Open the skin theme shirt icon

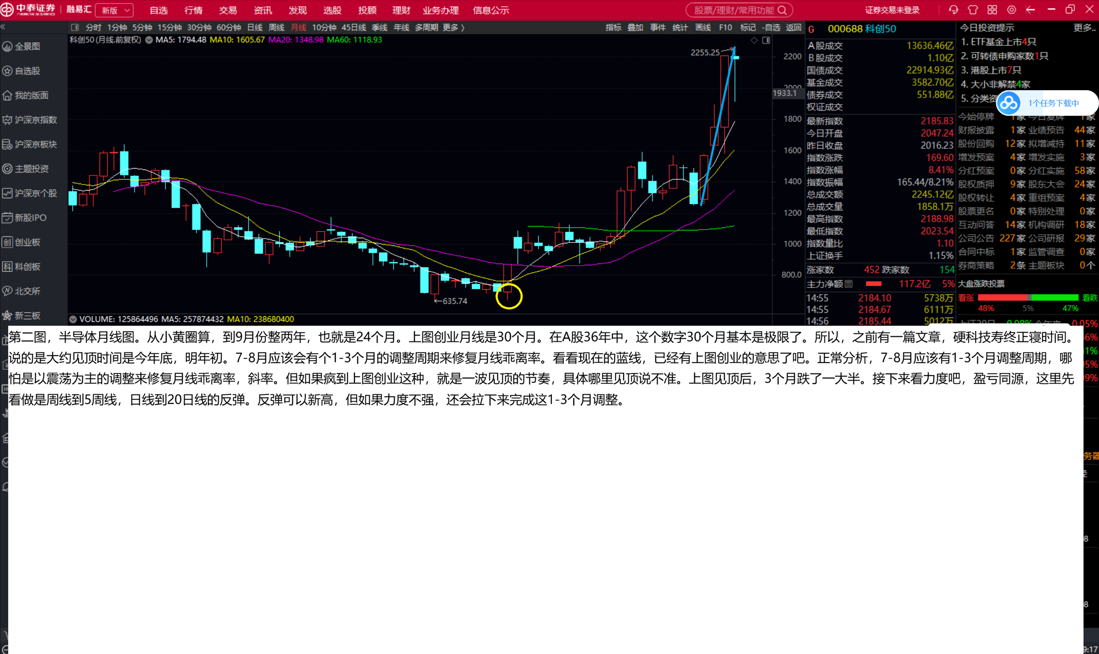click(x=973, y=10)
